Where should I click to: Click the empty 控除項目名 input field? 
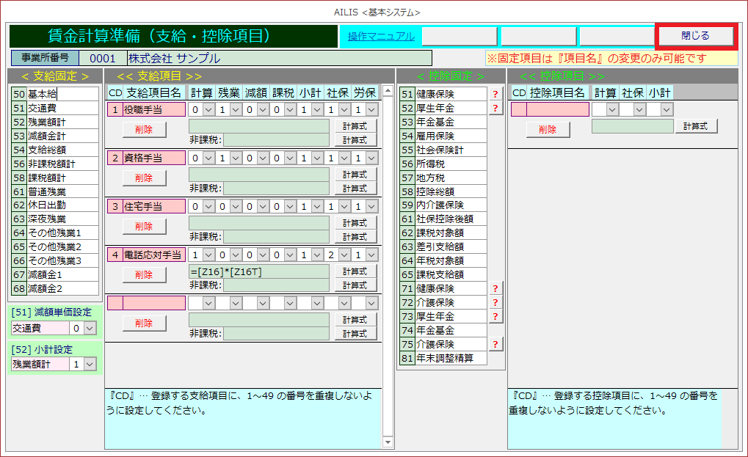(557, 109)
